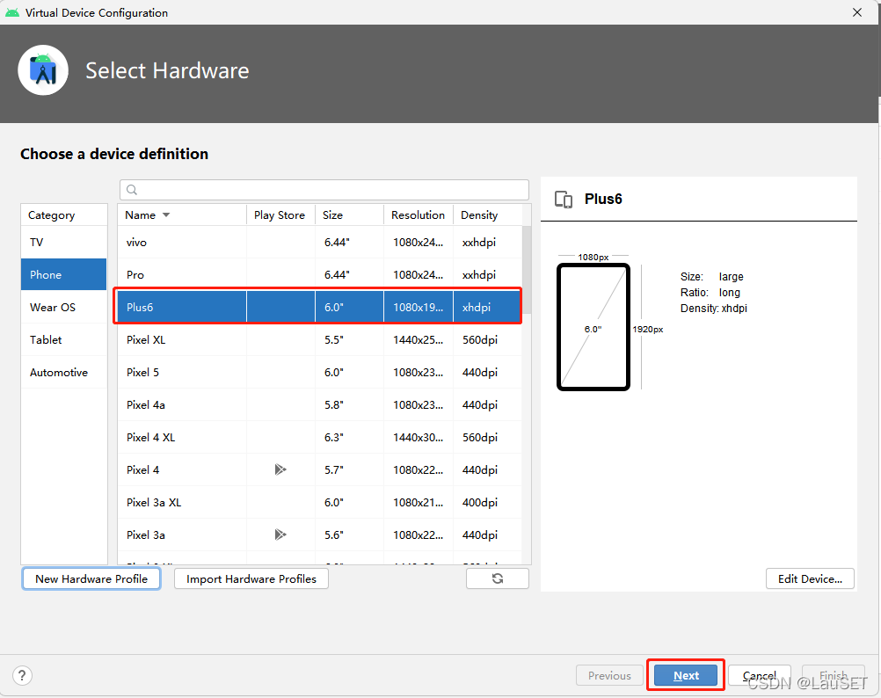Click the Android Studio logo icon
Viewport: 881px width, 698px height.
point(43,70)
